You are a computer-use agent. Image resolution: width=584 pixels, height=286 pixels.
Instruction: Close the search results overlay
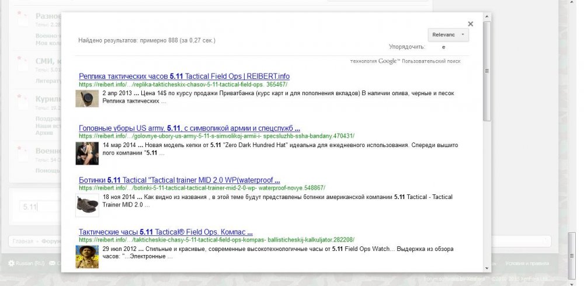click(471, 24)
